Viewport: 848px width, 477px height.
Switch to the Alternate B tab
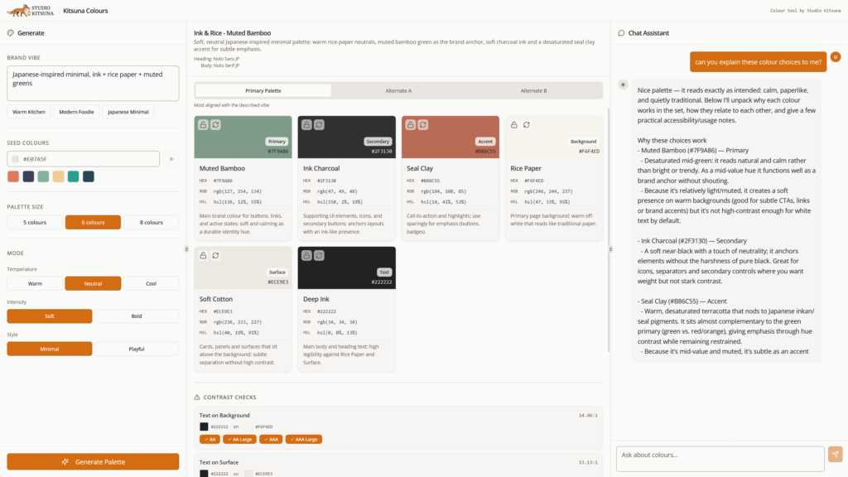pos(532,90)
